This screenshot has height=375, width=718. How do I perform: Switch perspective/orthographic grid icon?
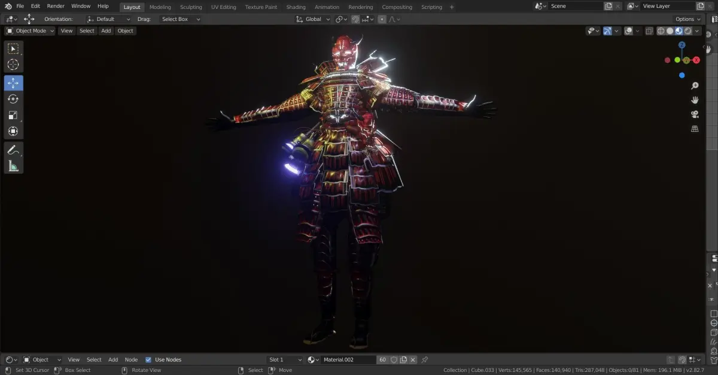(x=695, y=129)
